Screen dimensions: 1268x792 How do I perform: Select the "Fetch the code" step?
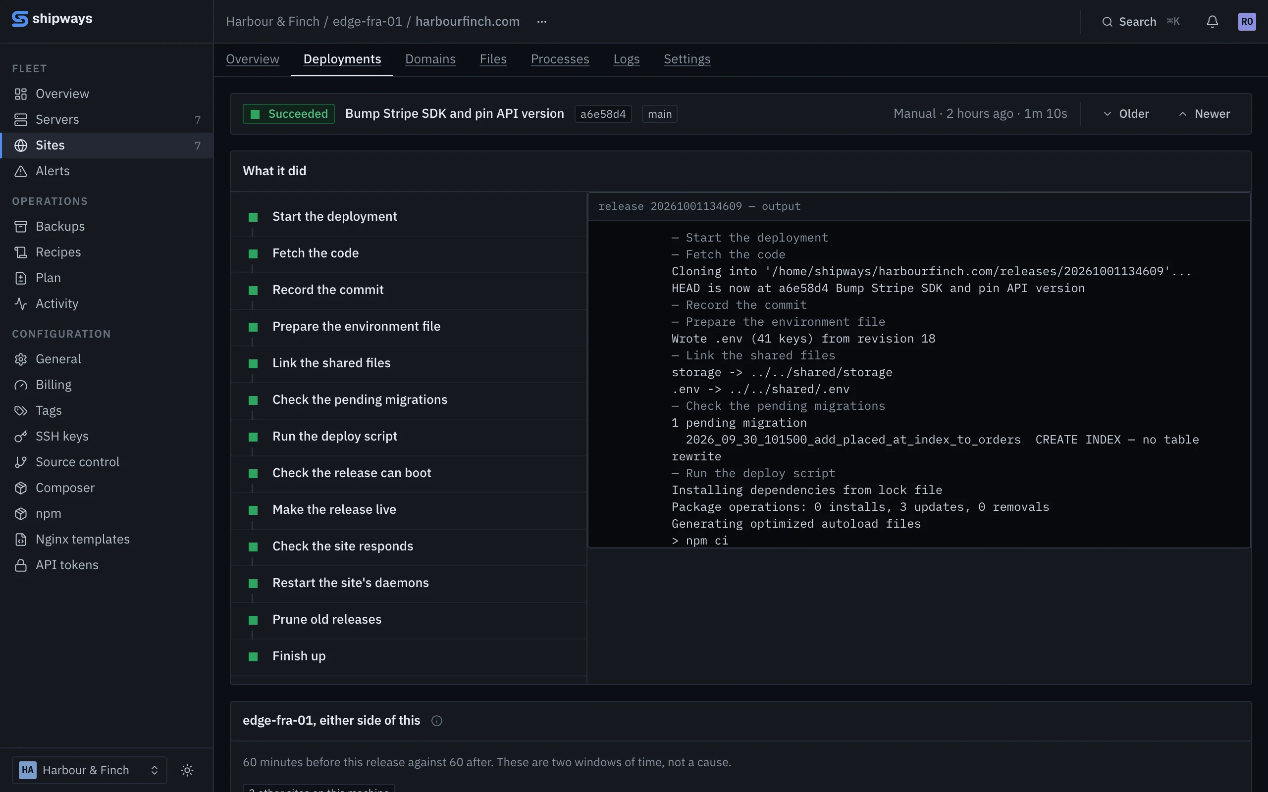point(408,253)
